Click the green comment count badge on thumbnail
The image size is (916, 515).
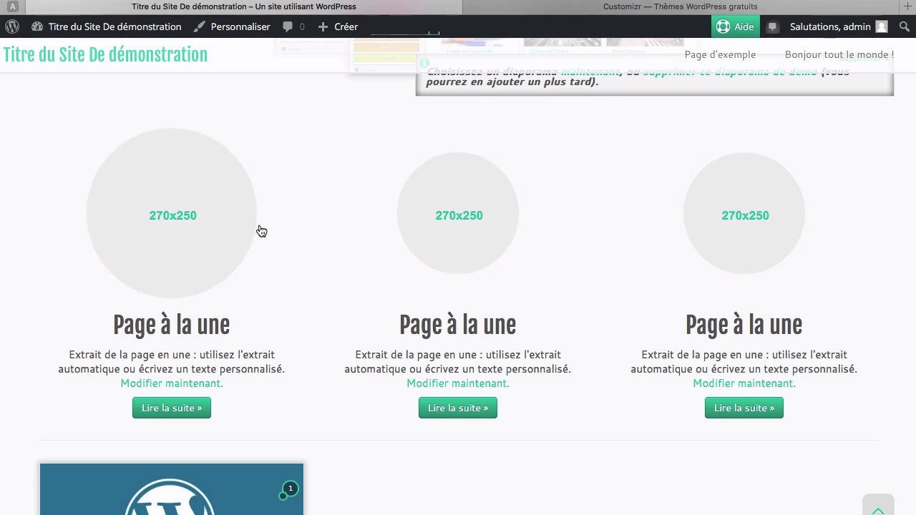tap(291, 489)
